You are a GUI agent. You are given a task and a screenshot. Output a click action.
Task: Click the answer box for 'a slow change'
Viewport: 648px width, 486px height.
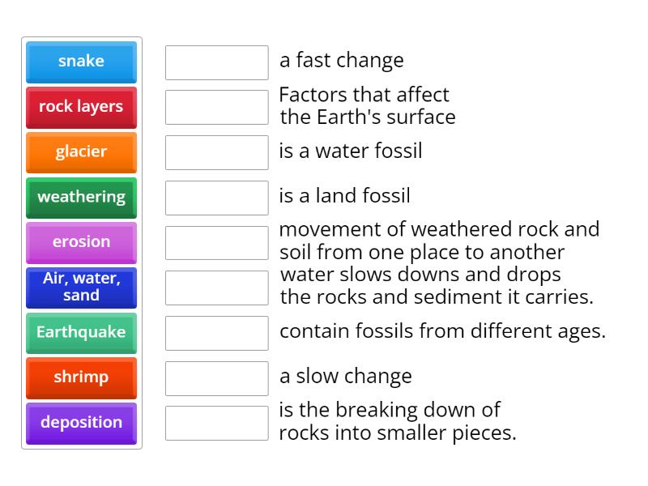click(x=215, y=377)
